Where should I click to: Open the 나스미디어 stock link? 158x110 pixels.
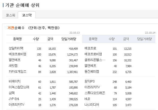pyautogui.click(x=92, y=105)
